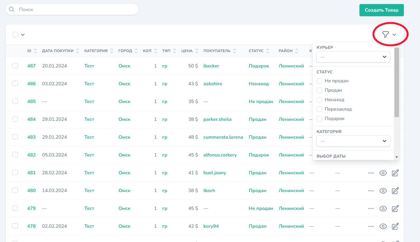Open more actions for row 480
Screen dimensions: 420x242
pos(371,191)
